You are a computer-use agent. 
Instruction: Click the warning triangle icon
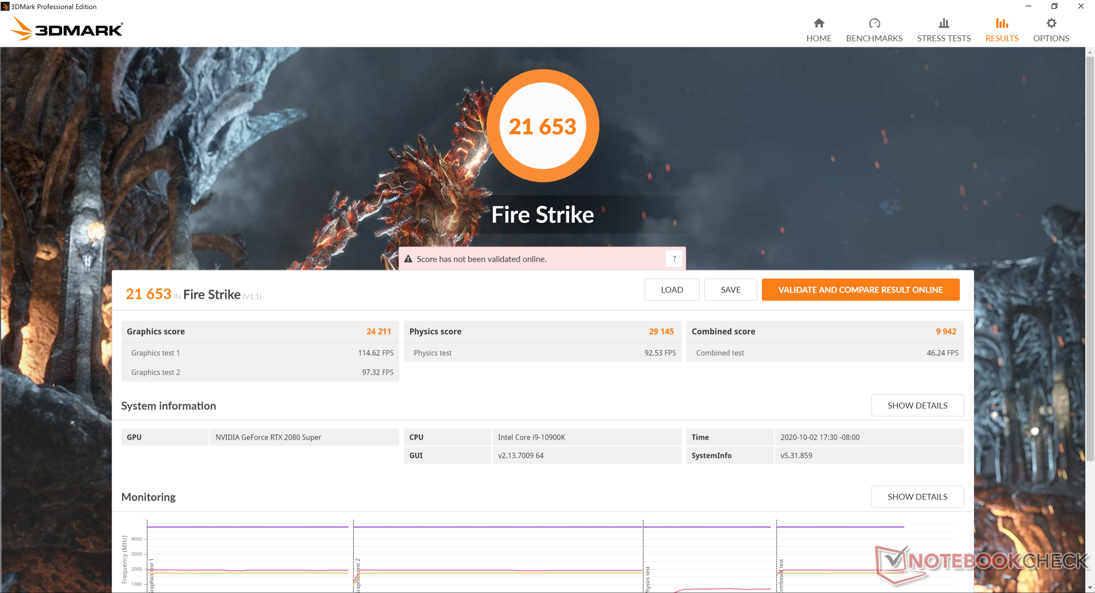coord(408,259)
